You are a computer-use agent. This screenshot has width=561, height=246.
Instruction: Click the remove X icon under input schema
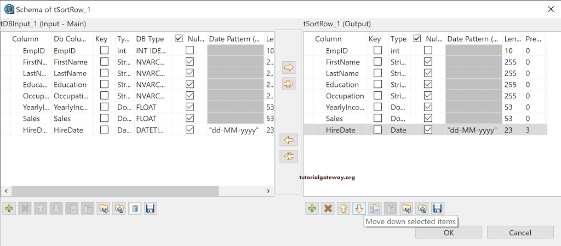point(25,208)
